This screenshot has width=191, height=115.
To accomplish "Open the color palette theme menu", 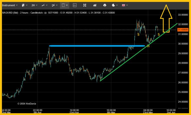I will pos(113,5).
